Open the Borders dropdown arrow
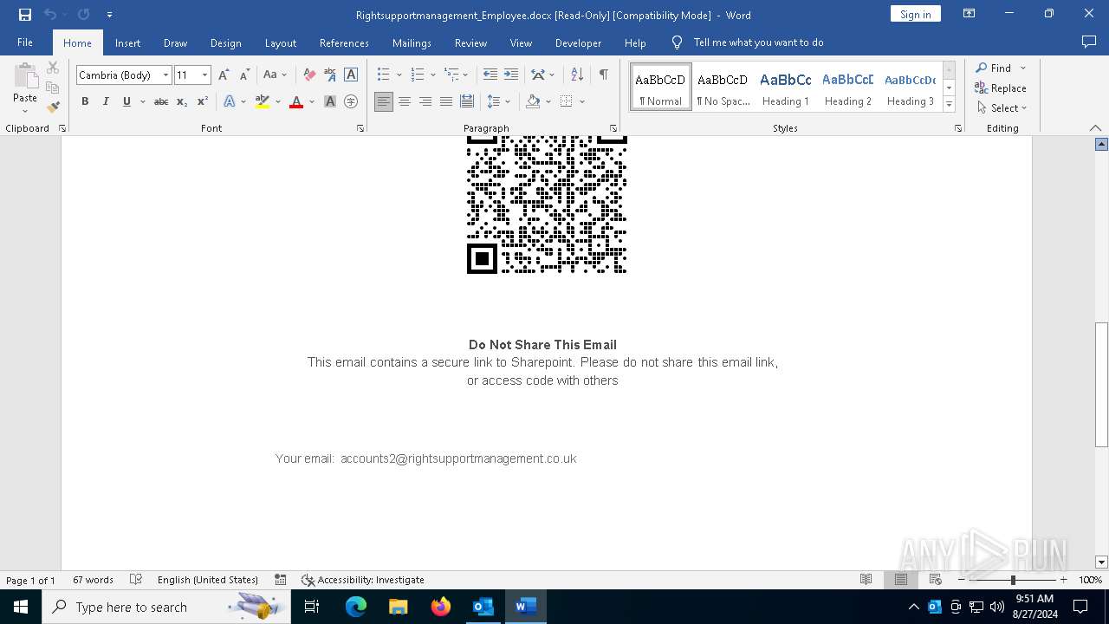This screenshot has height=624, width=1109. (x=582, y=101)
